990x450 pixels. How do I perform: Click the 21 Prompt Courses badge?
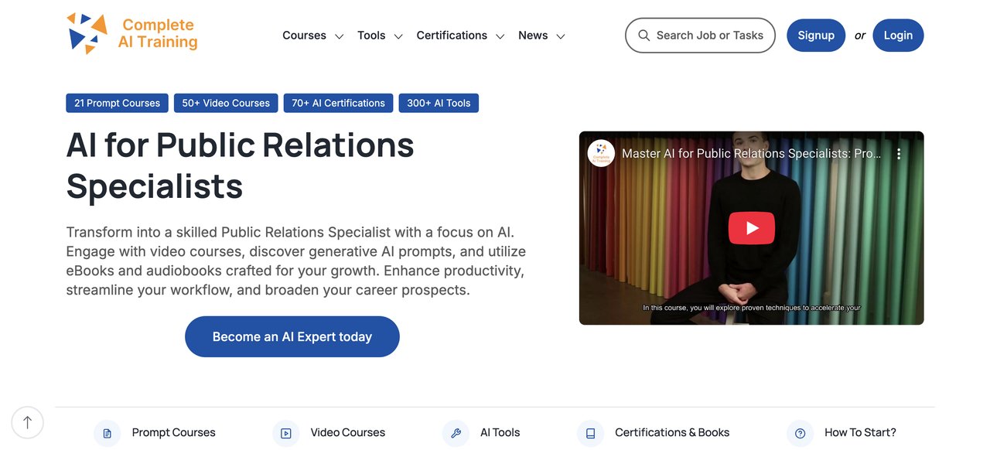click(x=117, y=103)
